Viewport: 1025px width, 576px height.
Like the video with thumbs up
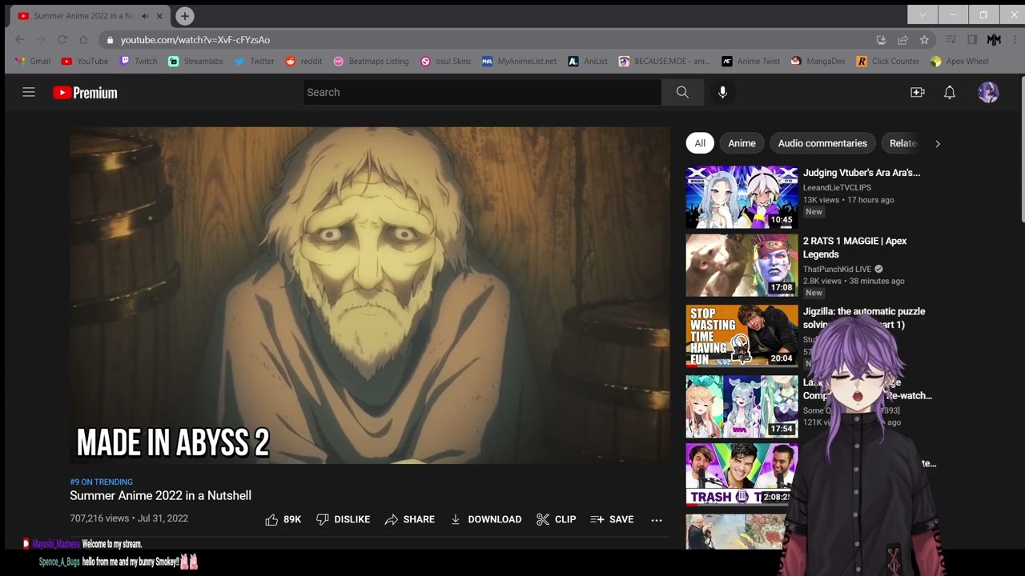click(283, 519)
